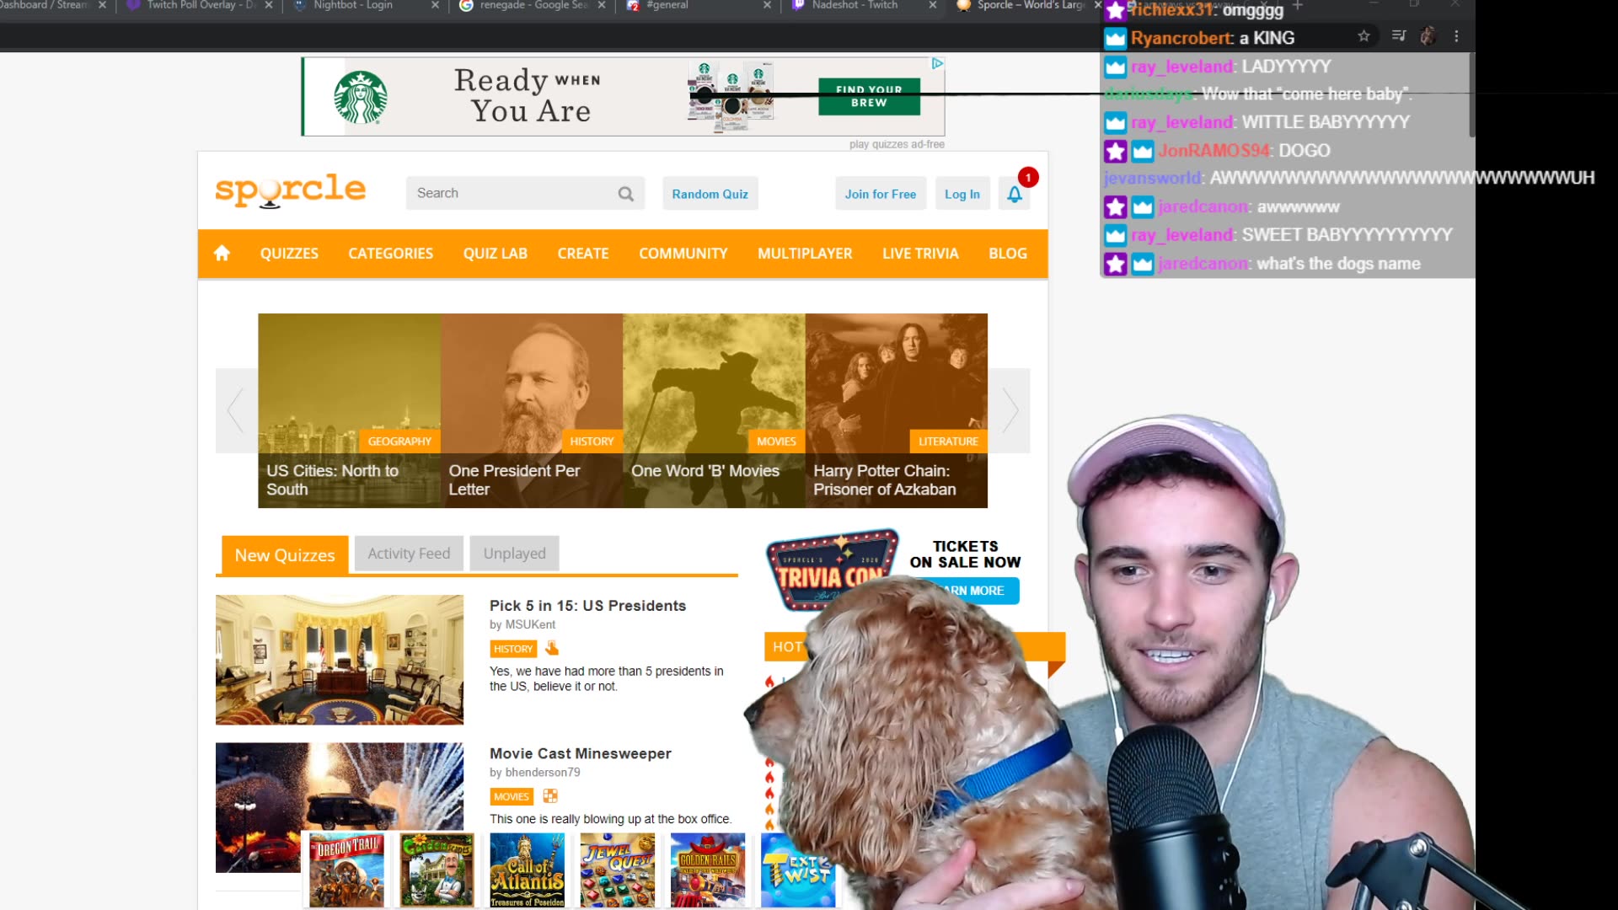
Task: Click the AdChoices icon on Starbucks ad
Action: 936,64
